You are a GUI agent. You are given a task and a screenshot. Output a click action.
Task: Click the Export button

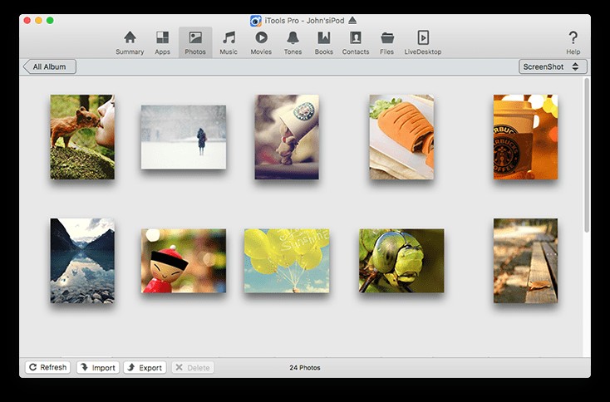pos(145,367)
